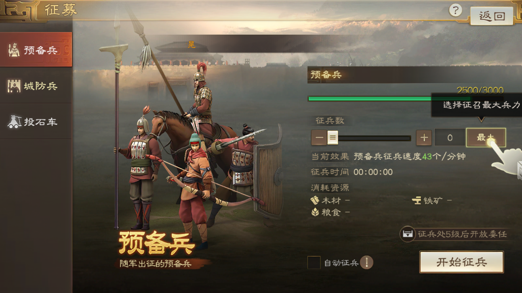
Task: Click the city defense troops icon
Action: (x=14, y=86)
